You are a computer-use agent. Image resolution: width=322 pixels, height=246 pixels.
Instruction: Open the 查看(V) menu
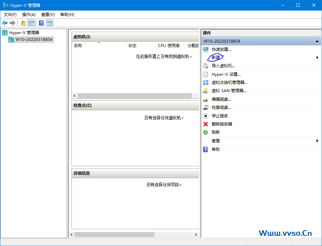click(x=48, y=14)
